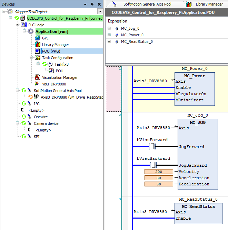This screenshot has width=228, height=230.
Task: Click the GVL globe icon
Action: pos(38,38)
